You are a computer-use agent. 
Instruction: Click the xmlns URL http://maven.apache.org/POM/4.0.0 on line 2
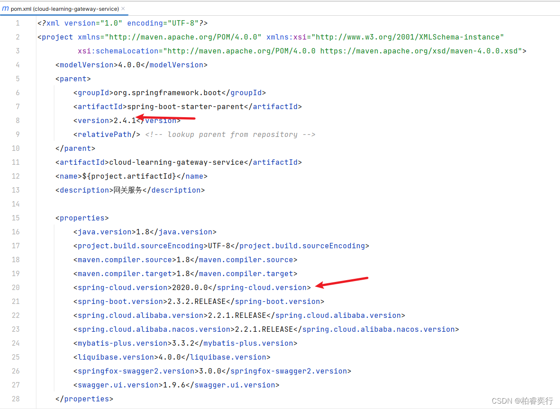pyautogui.click(x=183, y=37)
